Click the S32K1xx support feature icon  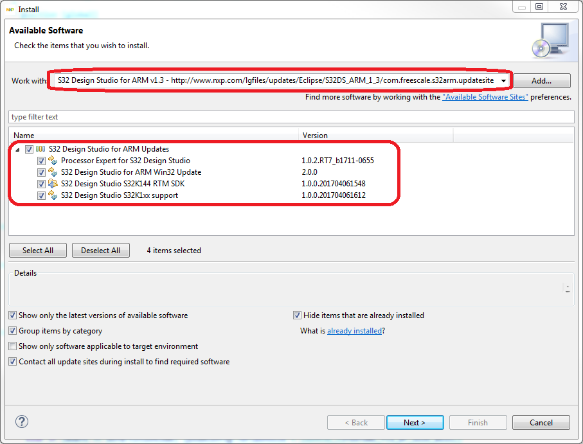tap(53, 195)
